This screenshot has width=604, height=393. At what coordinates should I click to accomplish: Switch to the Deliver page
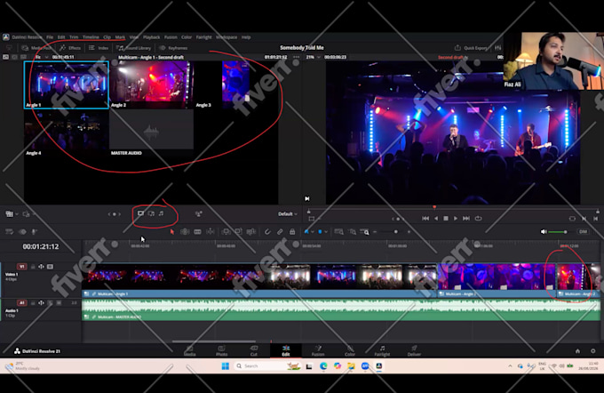[414, 350]
